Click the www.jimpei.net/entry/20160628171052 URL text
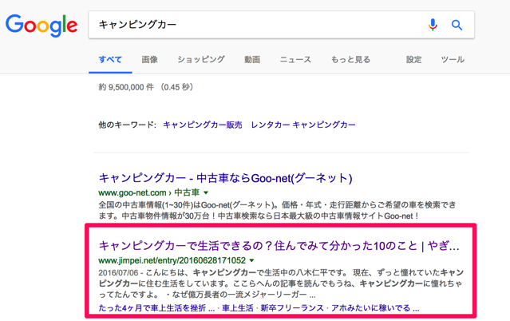This screenshot has height=321, width=510. tap(172, 260)
